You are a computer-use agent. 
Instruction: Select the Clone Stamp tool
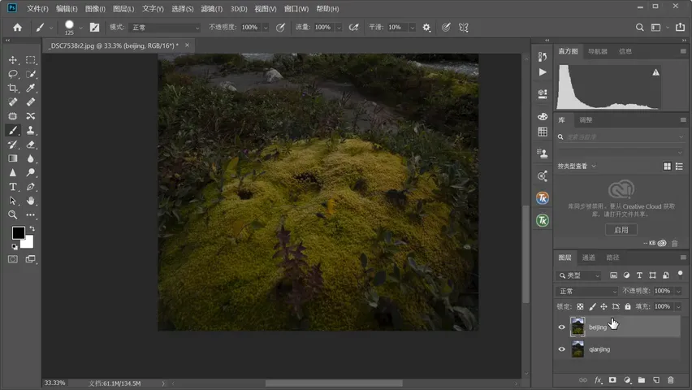click(x=30, y=130)
